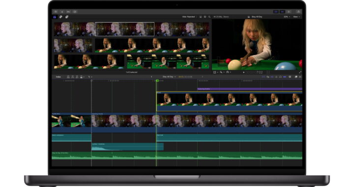This screenshot has height=187, width=354.
Task: Open the select tool arrow dropdown
Action: click(90, 77)
